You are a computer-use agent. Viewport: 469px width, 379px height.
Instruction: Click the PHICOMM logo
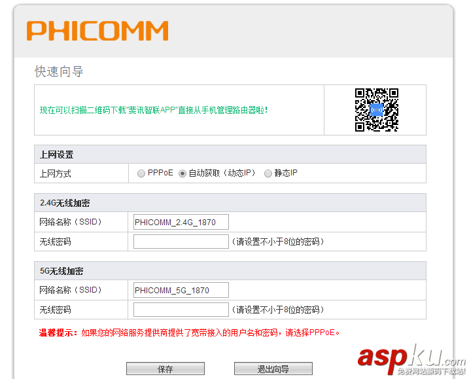[x=97, y=31]
